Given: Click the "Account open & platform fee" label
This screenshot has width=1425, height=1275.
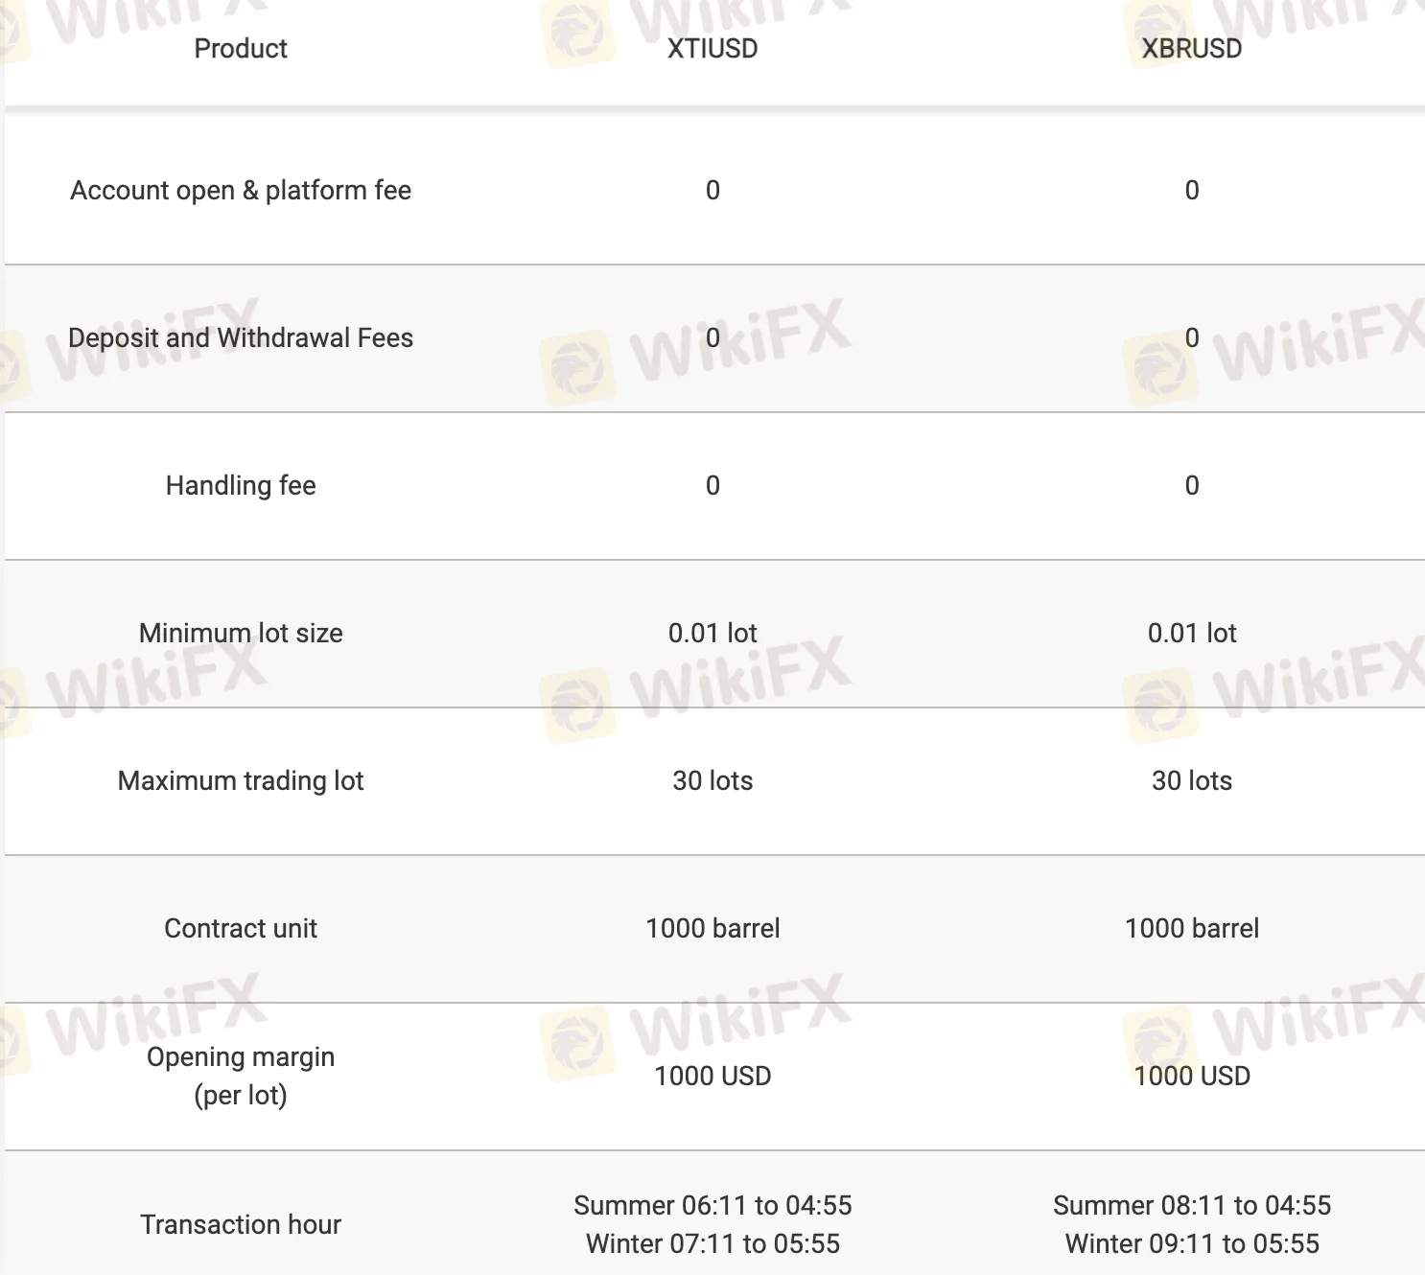Looking at the screenshot, I should (241, 190).
